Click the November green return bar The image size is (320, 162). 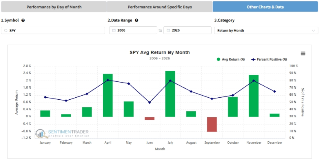254,96
